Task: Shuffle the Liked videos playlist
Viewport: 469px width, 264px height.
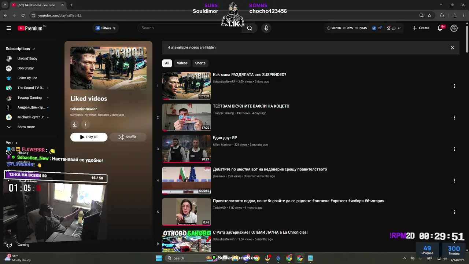Action: (x=128, y=137)
